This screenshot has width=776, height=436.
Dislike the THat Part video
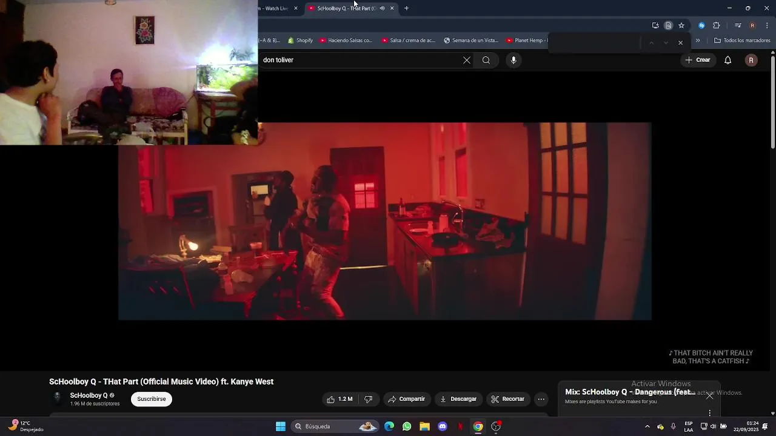click(368, 399)
